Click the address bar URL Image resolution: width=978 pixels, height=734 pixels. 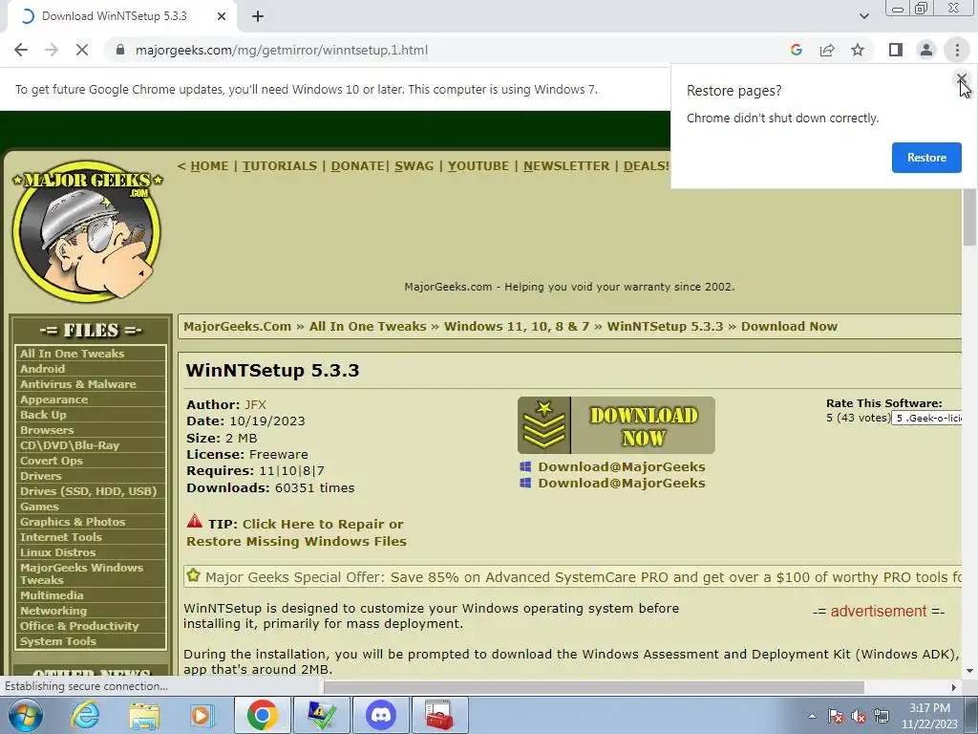(282, 50)
